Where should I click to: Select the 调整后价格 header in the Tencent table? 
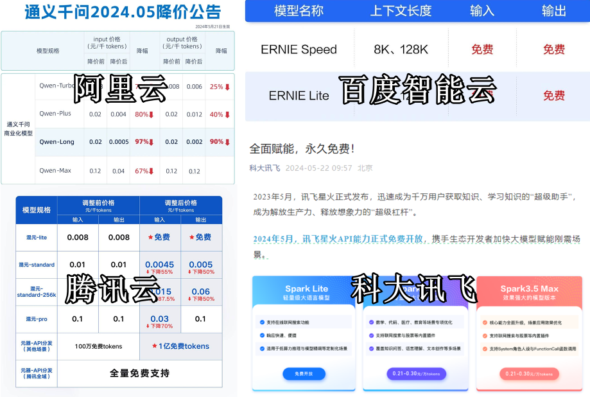[180, 202]
